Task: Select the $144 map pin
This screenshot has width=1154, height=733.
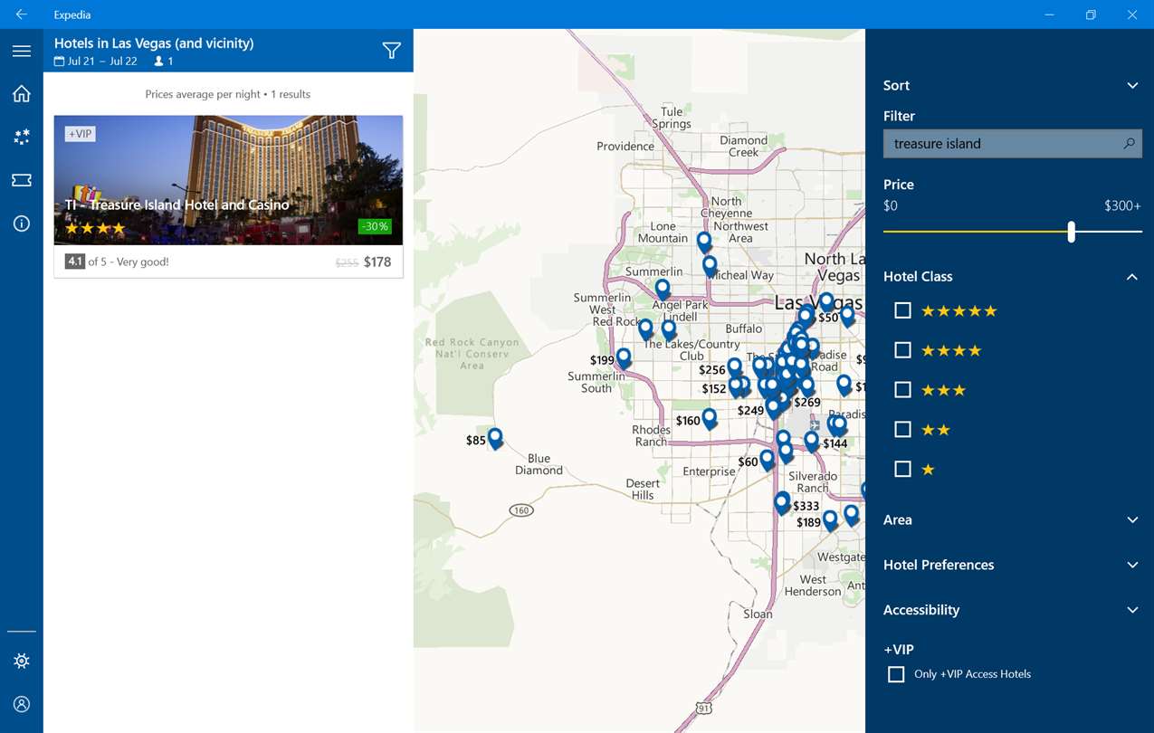Action: pos(812,442)
